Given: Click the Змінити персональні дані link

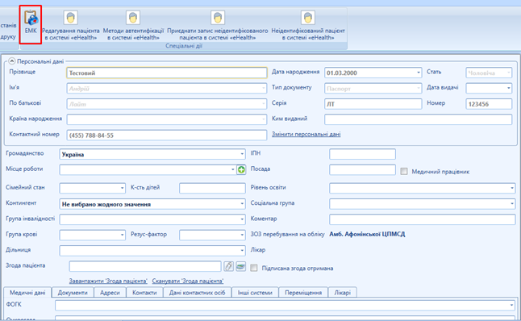Looking at the screenshot, I should [306, 134].
